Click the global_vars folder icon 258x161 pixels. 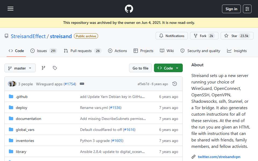click(11, 129)
